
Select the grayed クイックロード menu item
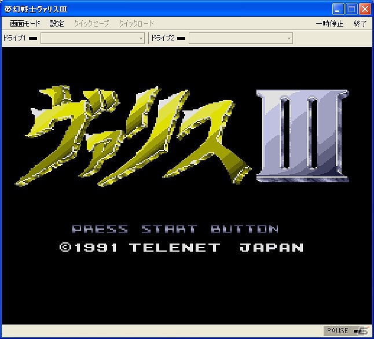(x=137, y=23)
